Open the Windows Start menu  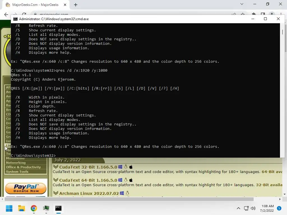(x=9, y=208)
